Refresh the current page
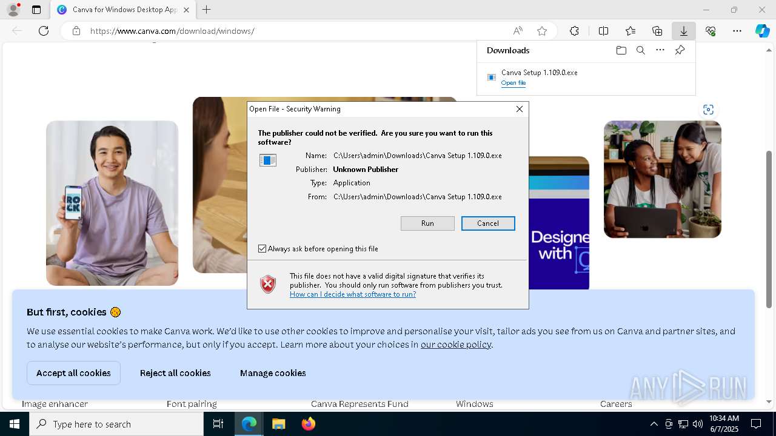The image size is (776, 436). (x=44, y=31)
